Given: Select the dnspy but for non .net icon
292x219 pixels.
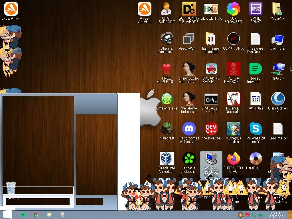Looking at the screenshot, I should [x=189, y=73].
